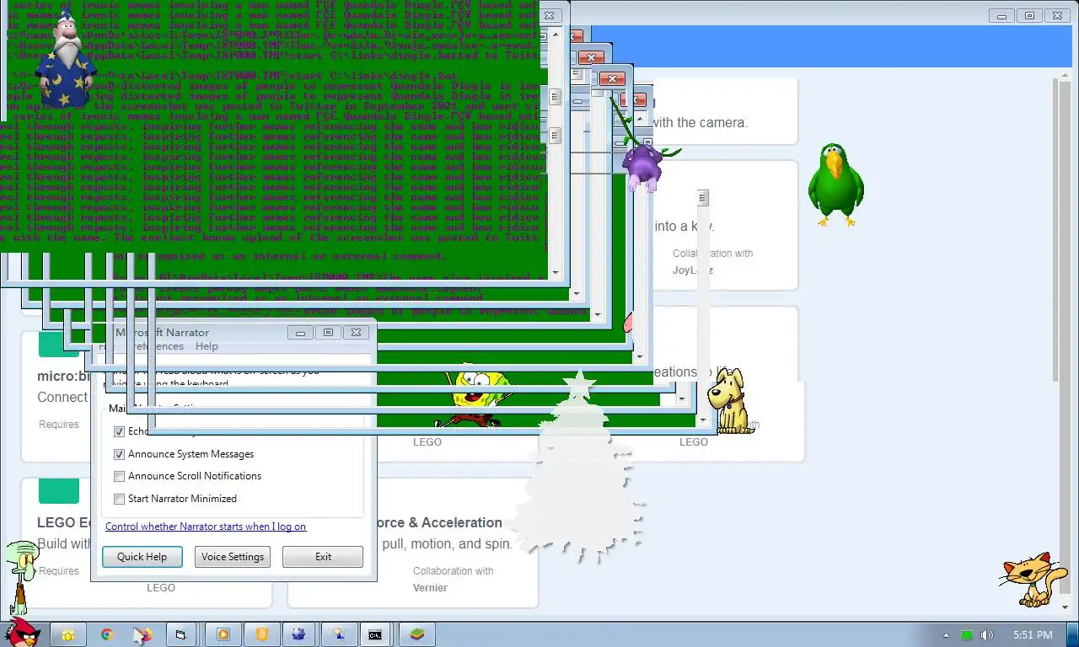Click the green parrot character

click(835, 184)
